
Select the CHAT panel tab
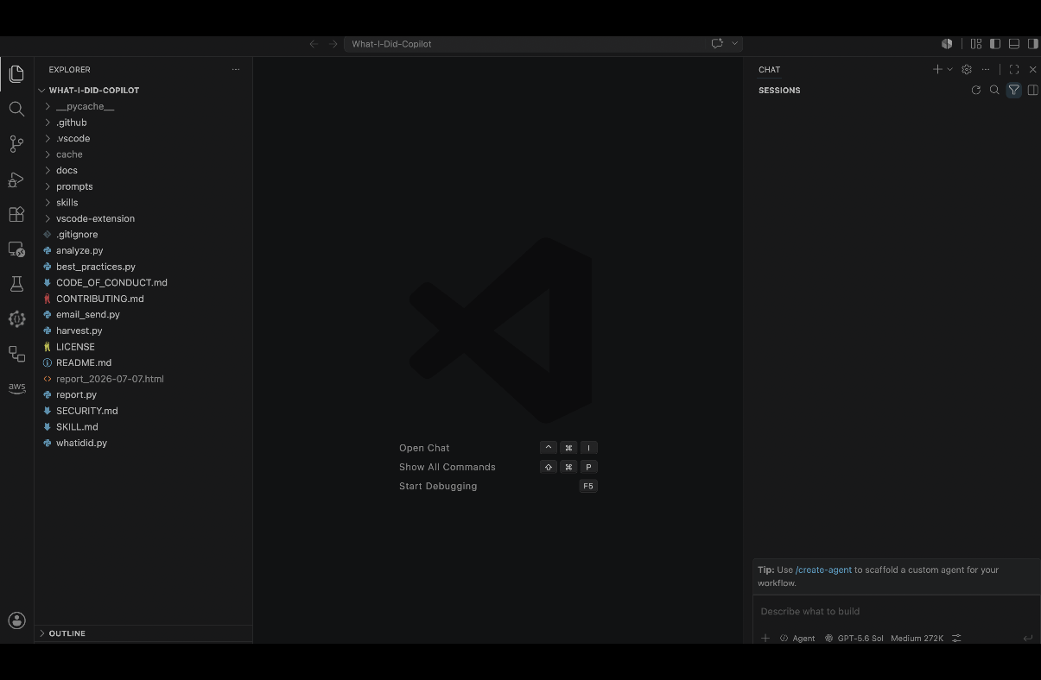click(769, 70)
